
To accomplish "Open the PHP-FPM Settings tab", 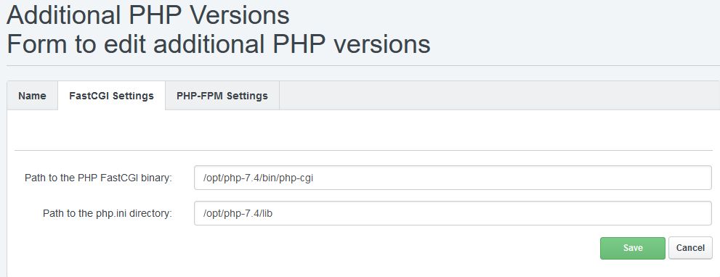I will [222, 96].
